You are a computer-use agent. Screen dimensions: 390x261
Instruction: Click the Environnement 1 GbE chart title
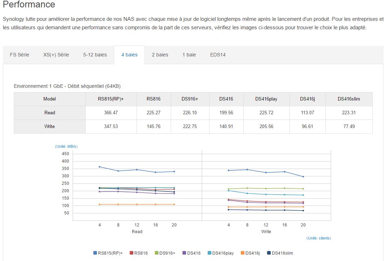click(x=67, y=86)
